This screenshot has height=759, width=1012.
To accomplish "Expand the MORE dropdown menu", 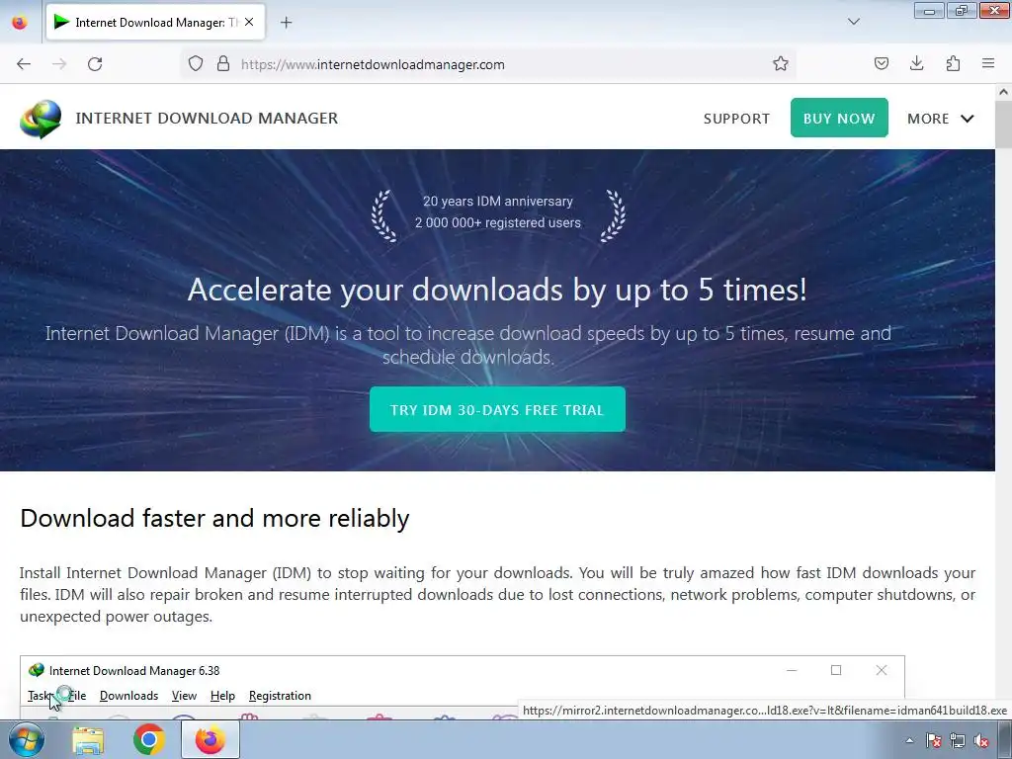I will point(941,119).
